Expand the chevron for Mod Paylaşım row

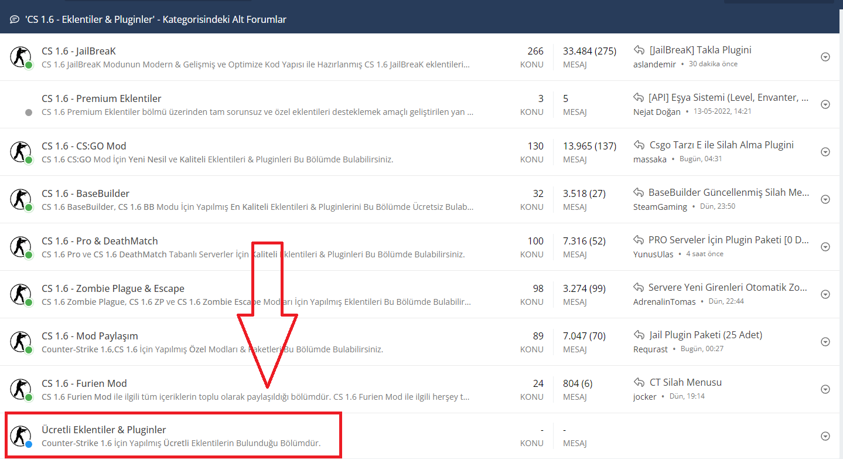pyautogui.click(x=825, y=342)
